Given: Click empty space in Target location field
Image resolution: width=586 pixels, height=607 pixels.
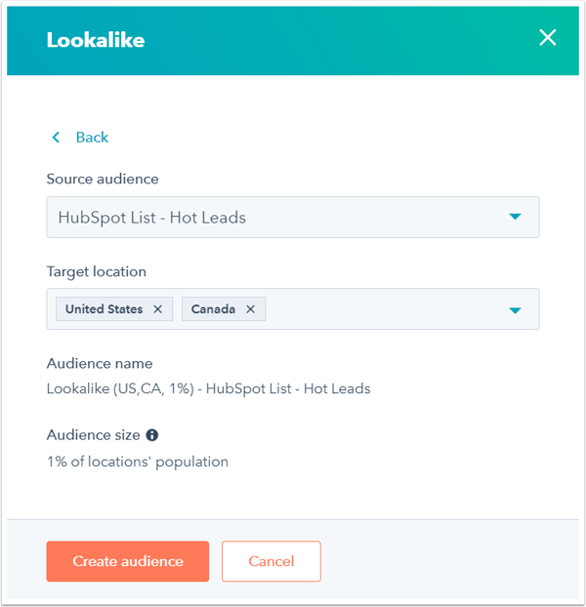Looking at the screenshot, I should click(381, 309).
